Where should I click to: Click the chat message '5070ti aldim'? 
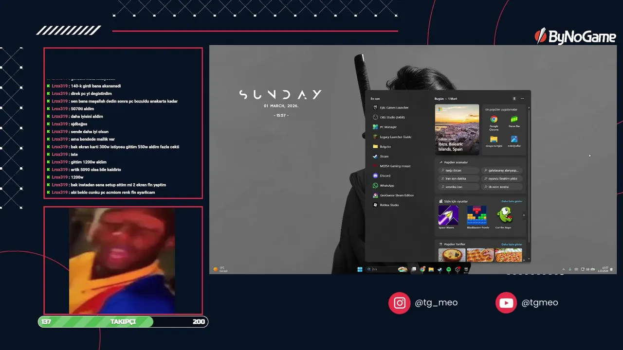[82, 109]
